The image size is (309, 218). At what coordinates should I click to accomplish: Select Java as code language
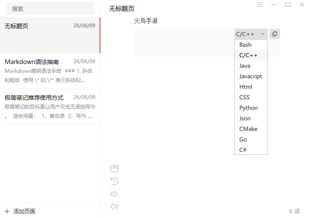pos(251,66)
